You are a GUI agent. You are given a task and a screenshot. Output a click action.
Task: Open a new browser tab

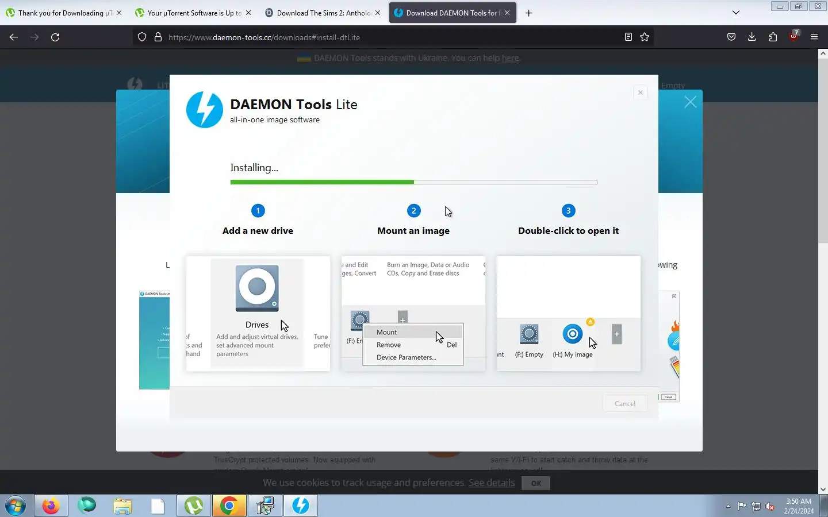[x=528, y=13]
